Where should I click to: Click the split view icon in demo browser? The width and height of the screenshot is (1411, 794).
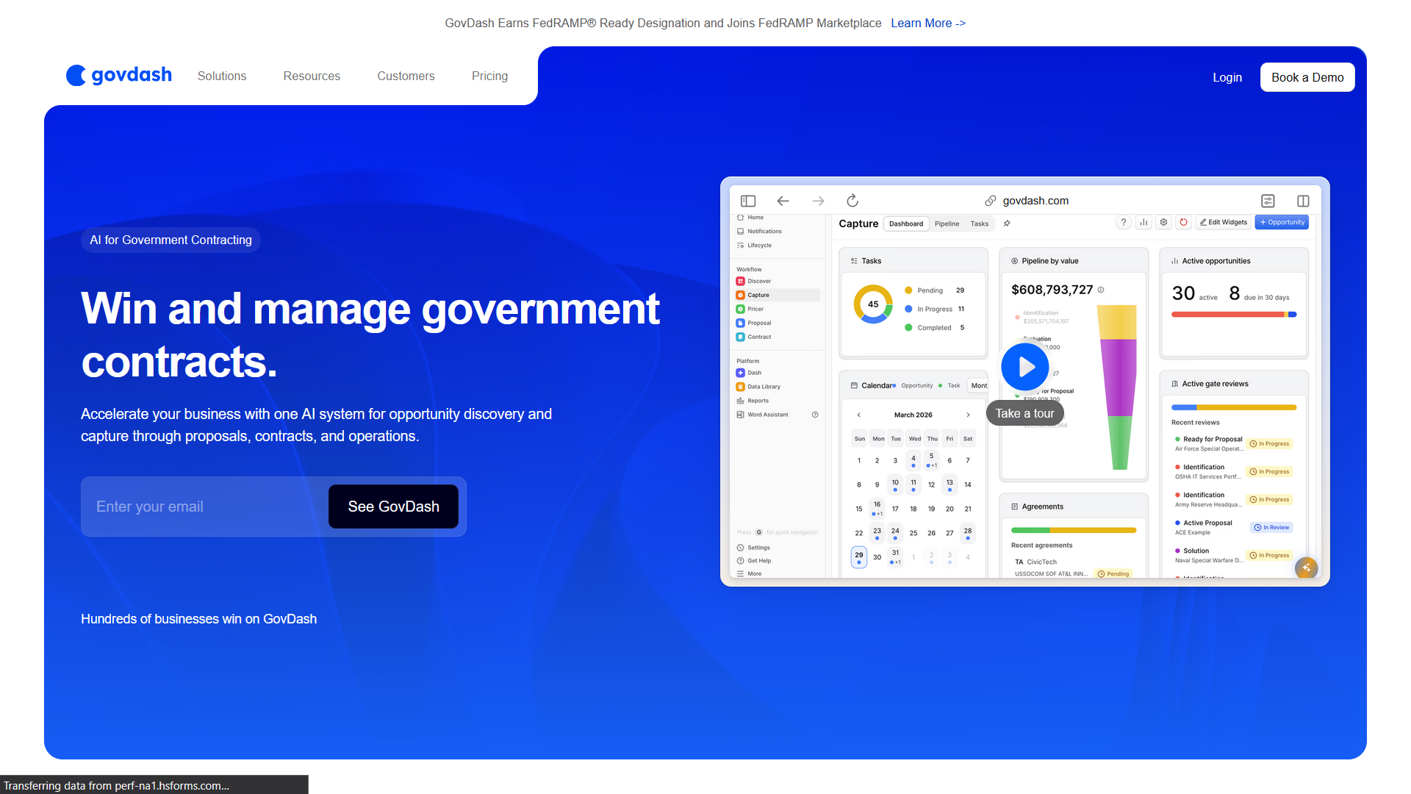(1303, 201)
